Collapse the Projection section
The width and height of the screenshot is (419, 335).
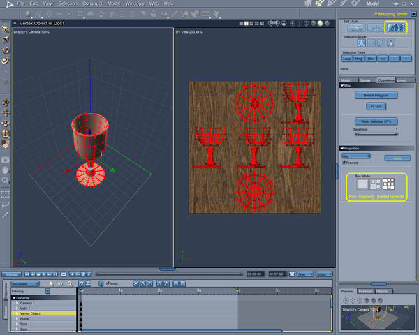342,148
